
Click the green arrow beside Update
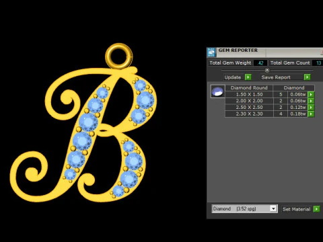point(248,77)
